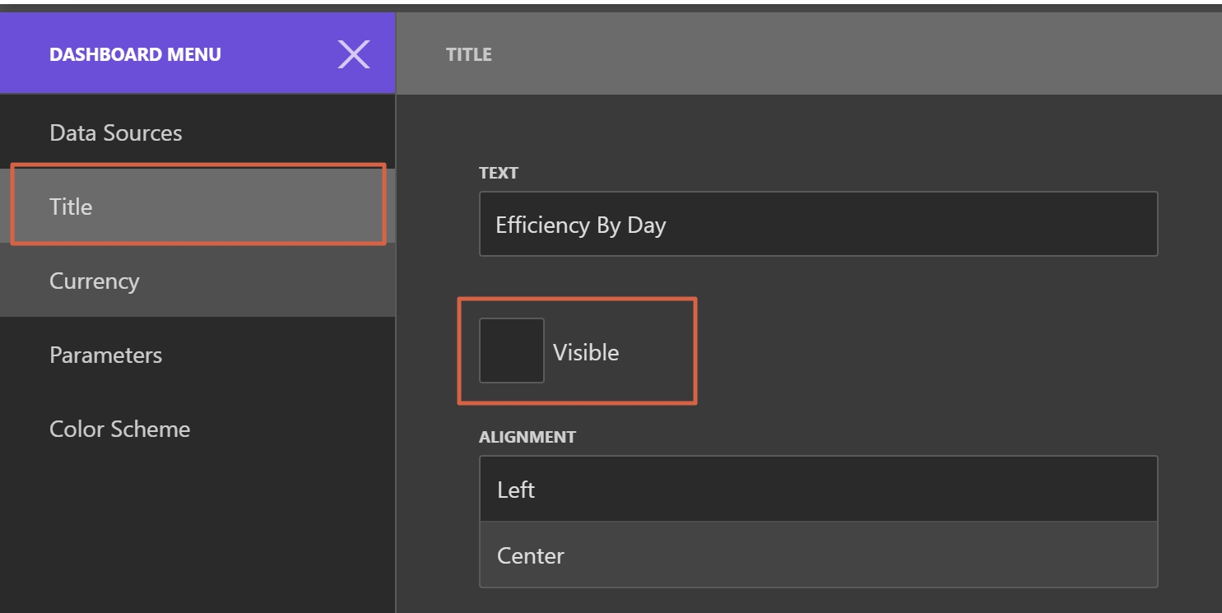Viewport: 1222px width, 613px height.
Task: Select Currency from the Dashboard Menu
Action: point(95,281)
